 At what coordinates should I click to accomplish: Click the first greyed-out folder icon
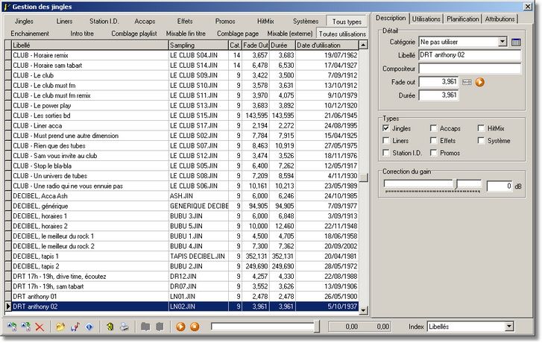click(145, 327)
